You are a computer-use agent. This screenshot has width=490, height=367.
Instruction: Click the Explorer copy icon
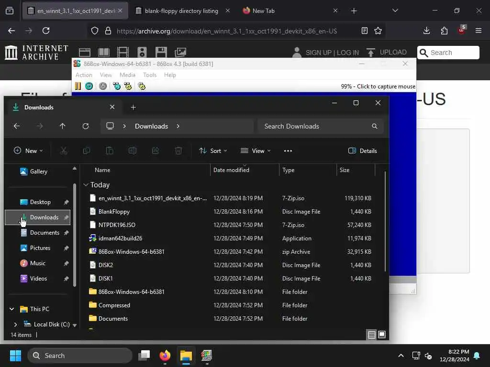coord(87,151)
